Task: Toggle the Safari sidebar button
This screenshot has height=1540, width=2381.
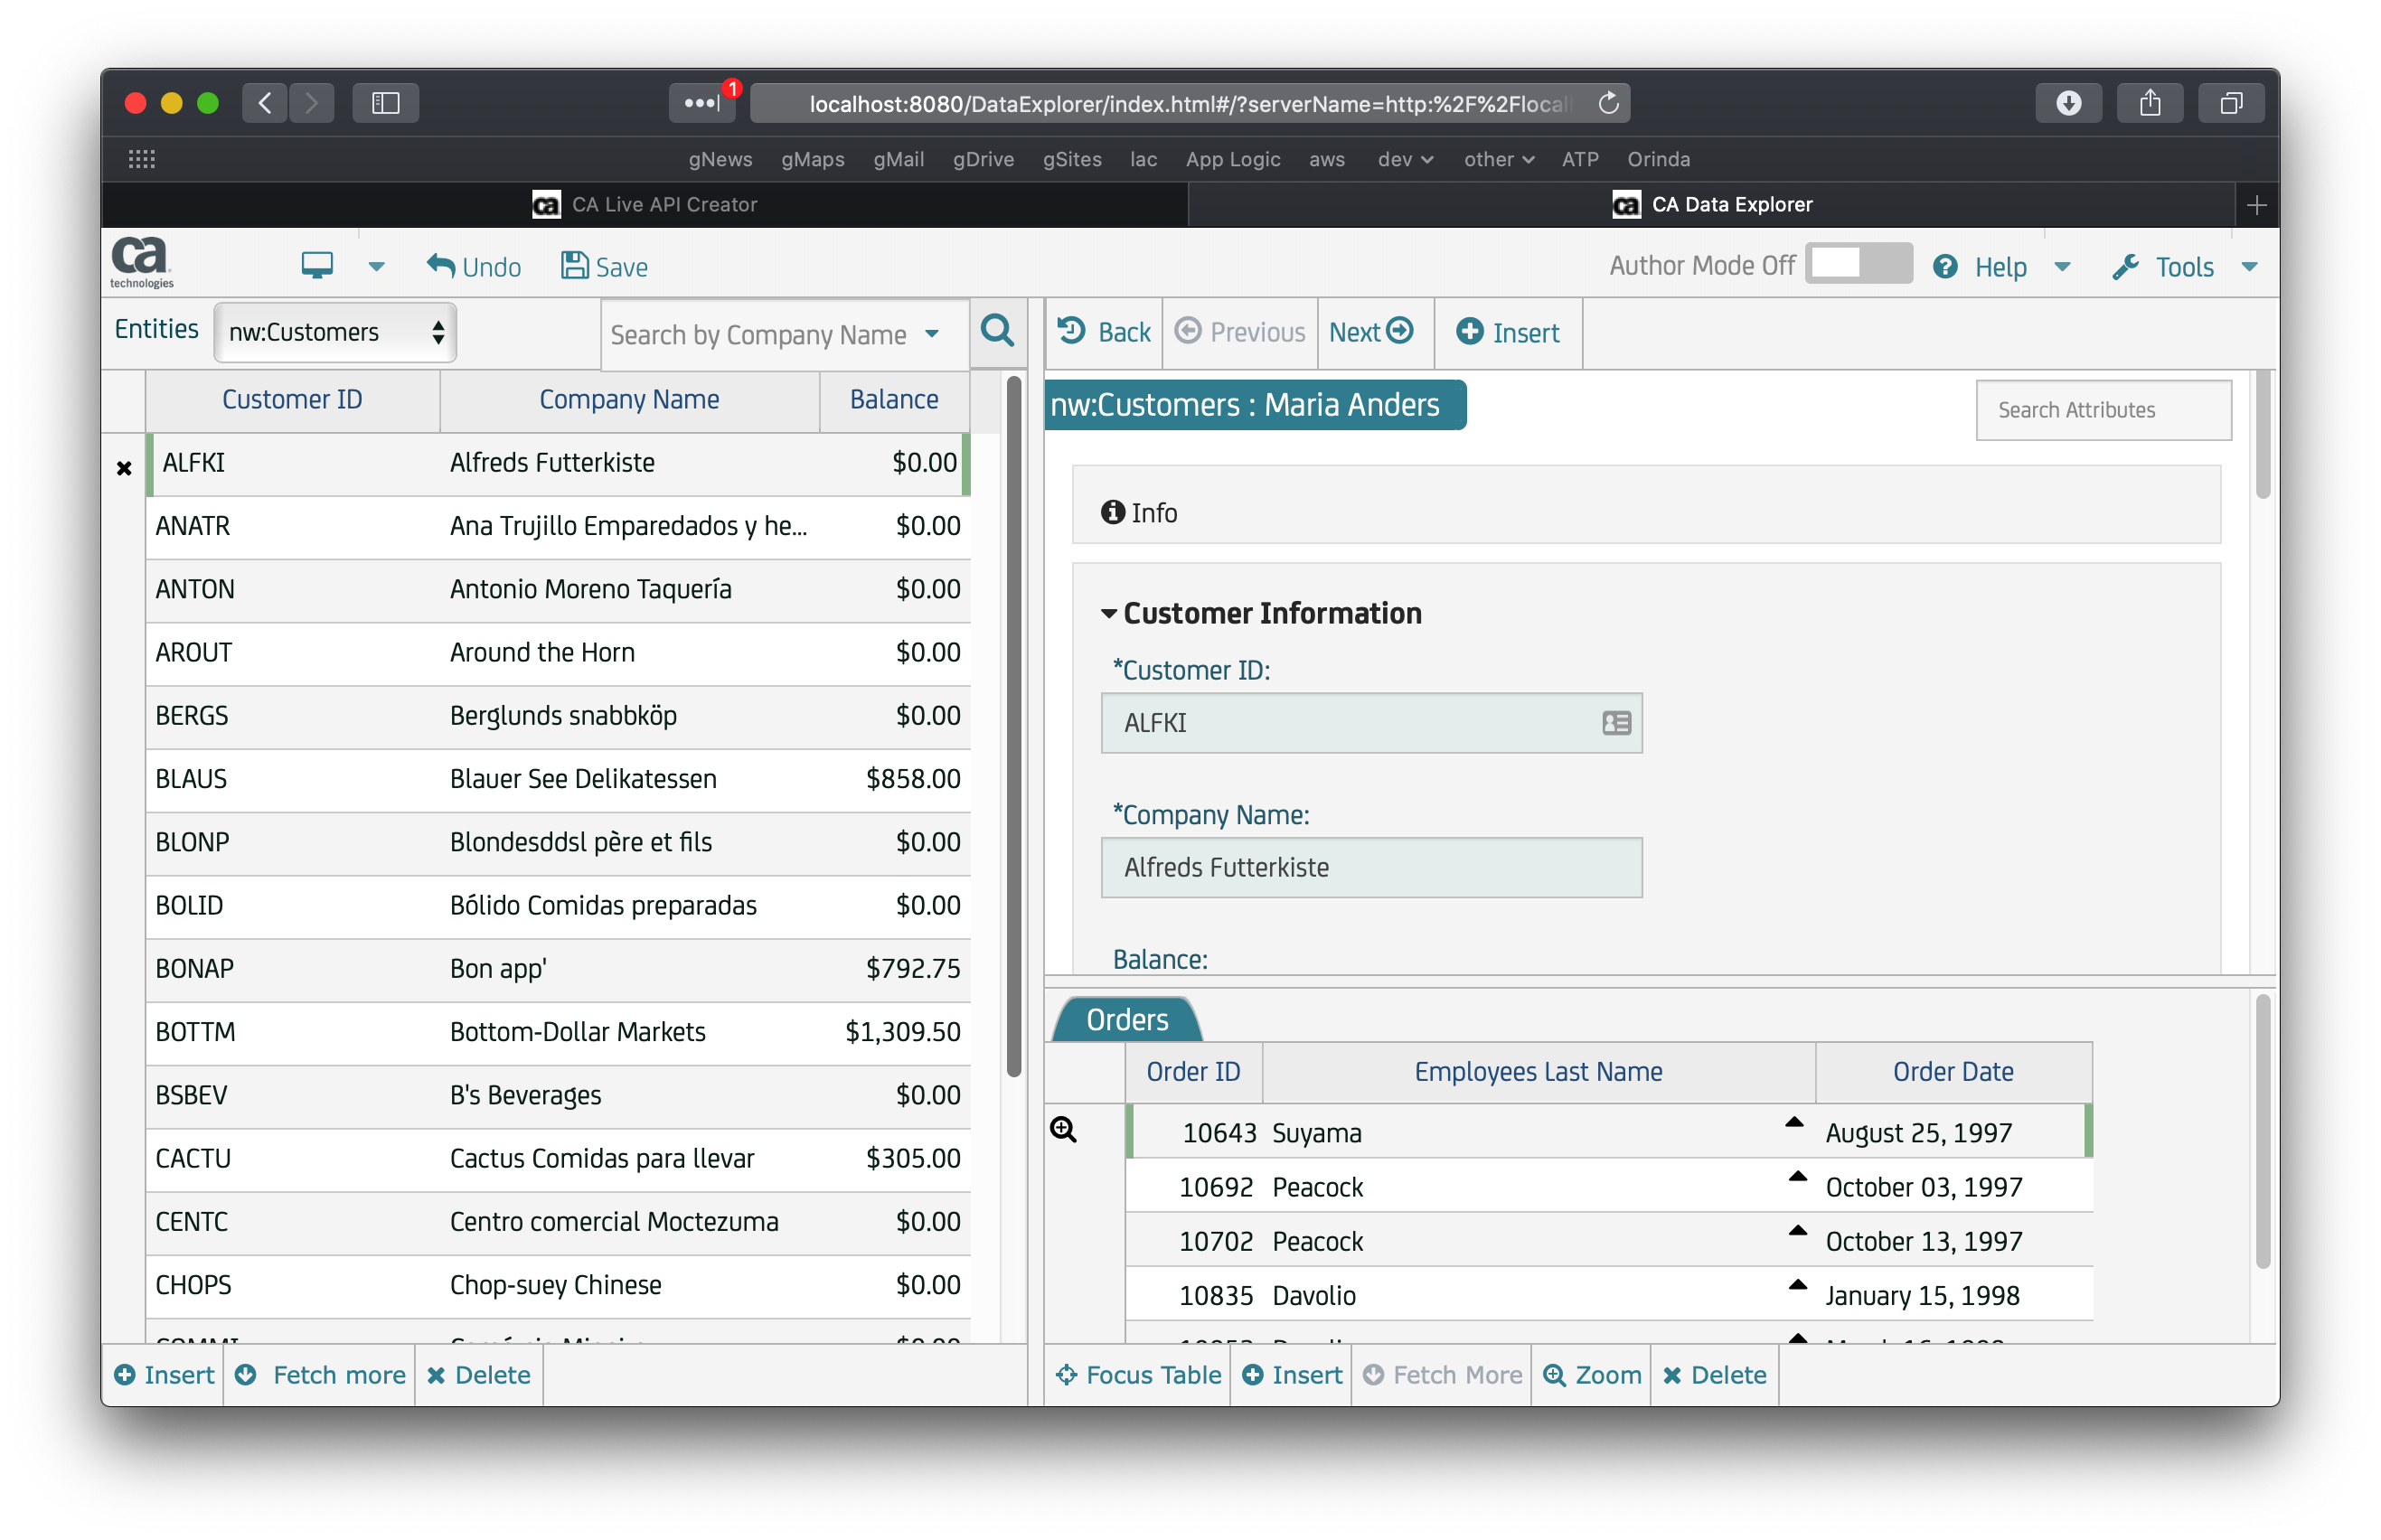Action: click(385, 103)
